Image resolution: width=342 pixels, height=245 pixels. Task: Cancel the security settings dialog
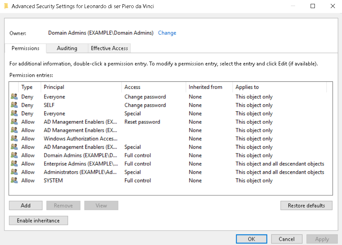[287, 239]
